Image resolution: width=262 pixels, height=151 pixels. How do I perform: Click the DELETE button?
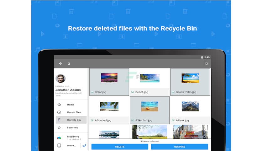[120, 147]
